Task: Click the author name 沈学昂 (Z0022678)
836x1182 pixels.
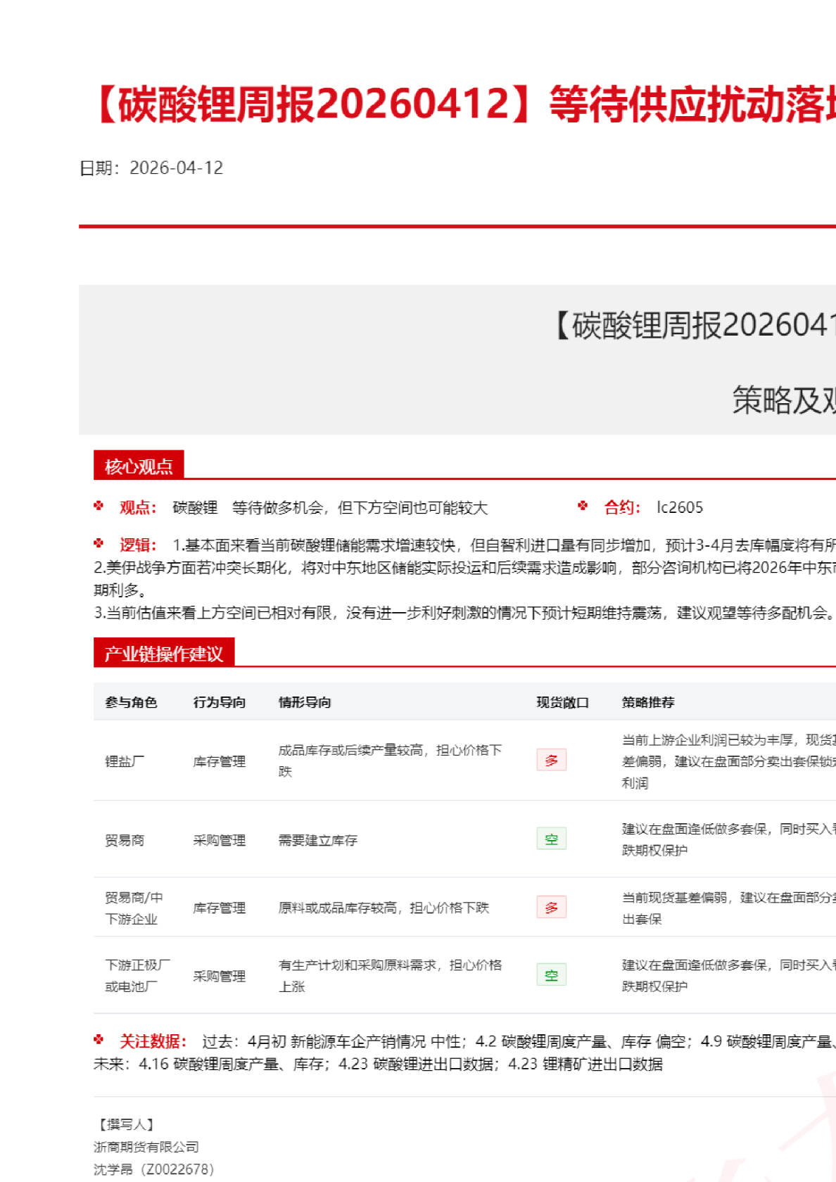Action: coord(153,1169)
